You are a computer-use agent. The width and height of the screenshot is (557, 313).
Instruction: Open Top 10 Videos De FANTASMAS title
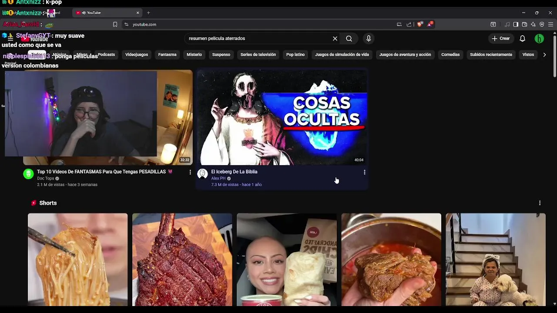[x=105, y=172]
